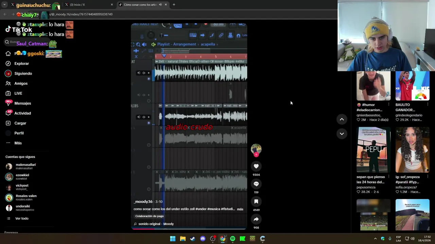Open LIVE in the sidebar
The height and width of the screenshot is (244, 435).
pos(18,94)
